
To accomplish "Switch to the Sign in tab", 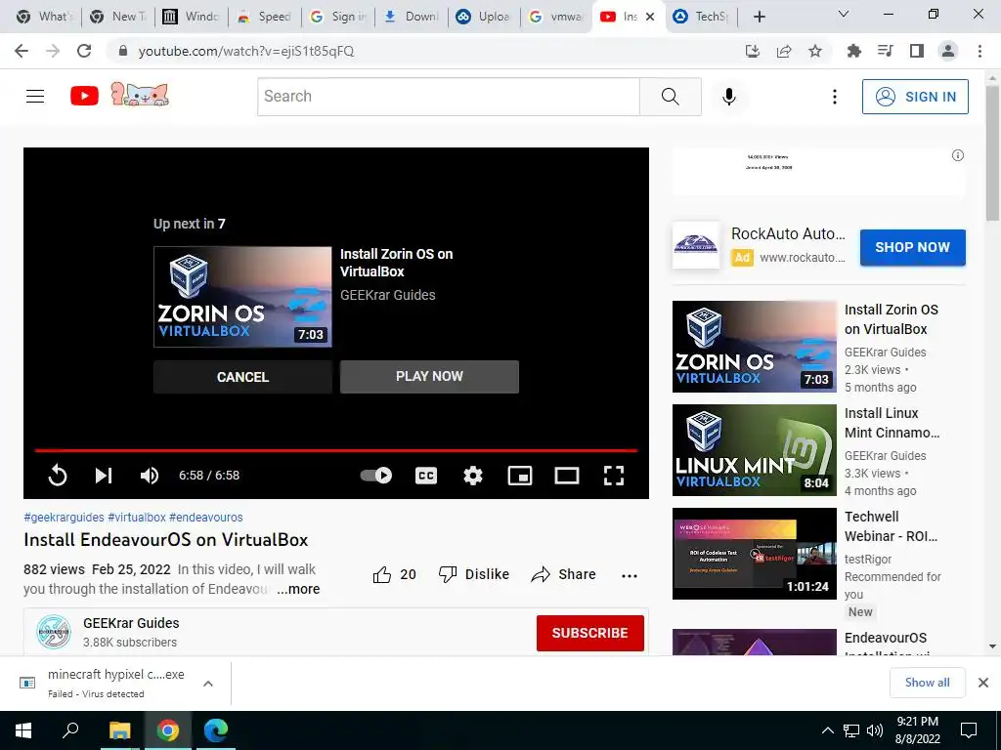I will [x=337, y=17].
